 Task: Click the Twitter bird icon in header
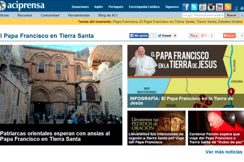coord(194,7)
